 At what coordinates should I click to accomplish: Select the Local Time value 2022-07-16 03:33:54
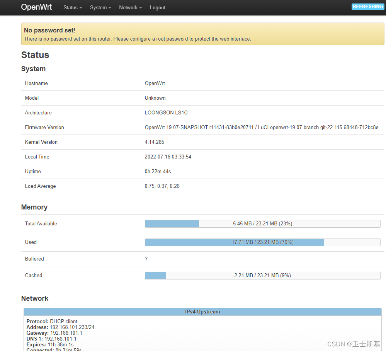[168, 157]
